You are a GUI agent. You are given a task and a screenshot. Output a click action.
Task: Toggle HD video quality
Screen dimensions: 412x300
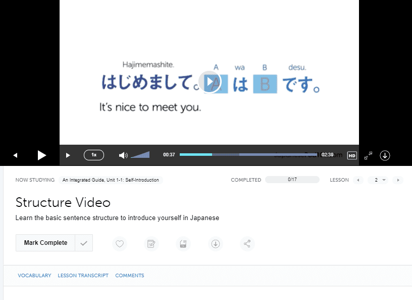(x=352, y=155)
